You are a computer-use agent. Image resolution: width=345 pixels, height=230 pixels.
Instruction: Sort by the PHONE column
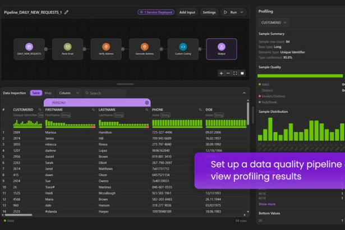200,109
